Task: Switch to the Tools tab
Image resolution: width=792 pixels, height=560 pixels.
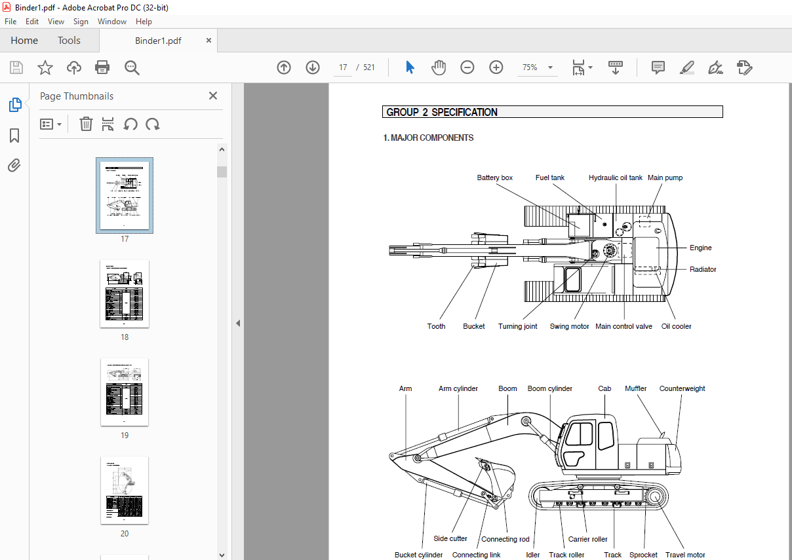Action: (x=69, y=41)
